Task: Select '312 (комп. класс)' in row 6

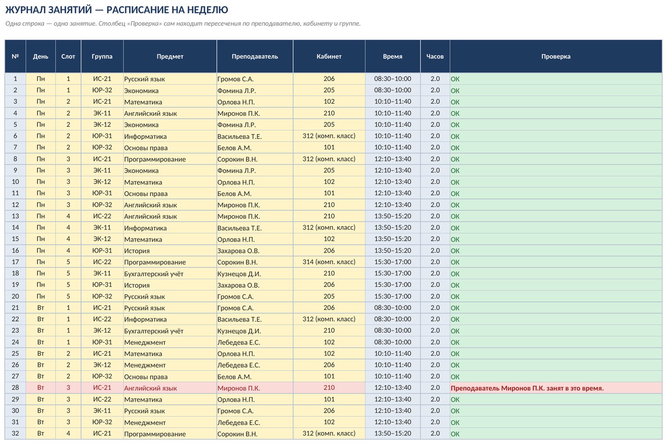Action: [329, 136]
